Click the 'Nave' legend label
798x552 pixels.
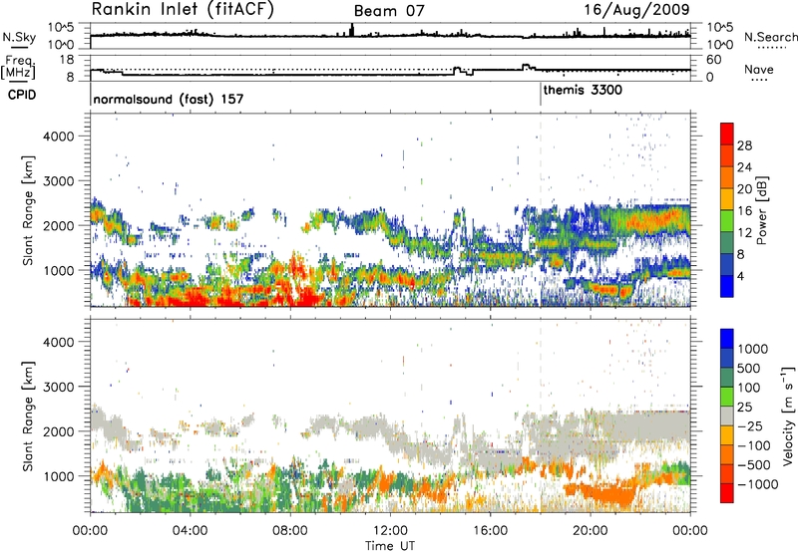759,69
